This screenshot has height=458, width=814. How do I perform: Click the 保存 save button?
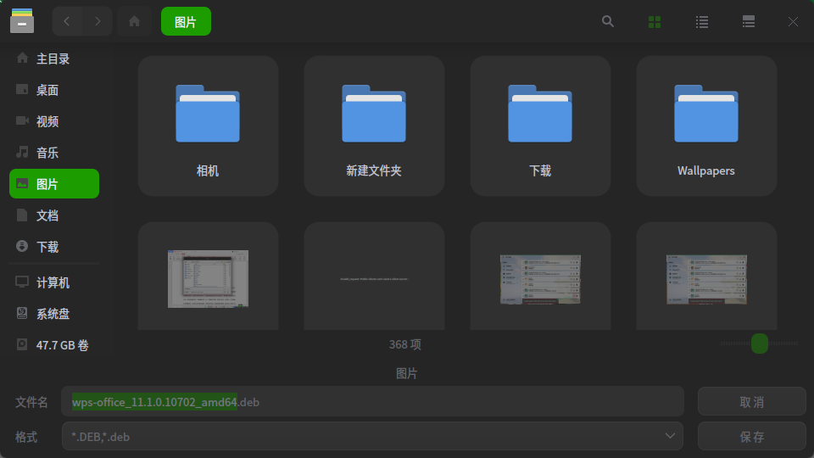(752, 436)
